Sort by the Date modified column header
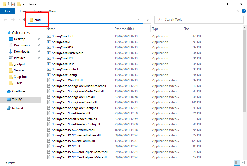 (124, 29)
